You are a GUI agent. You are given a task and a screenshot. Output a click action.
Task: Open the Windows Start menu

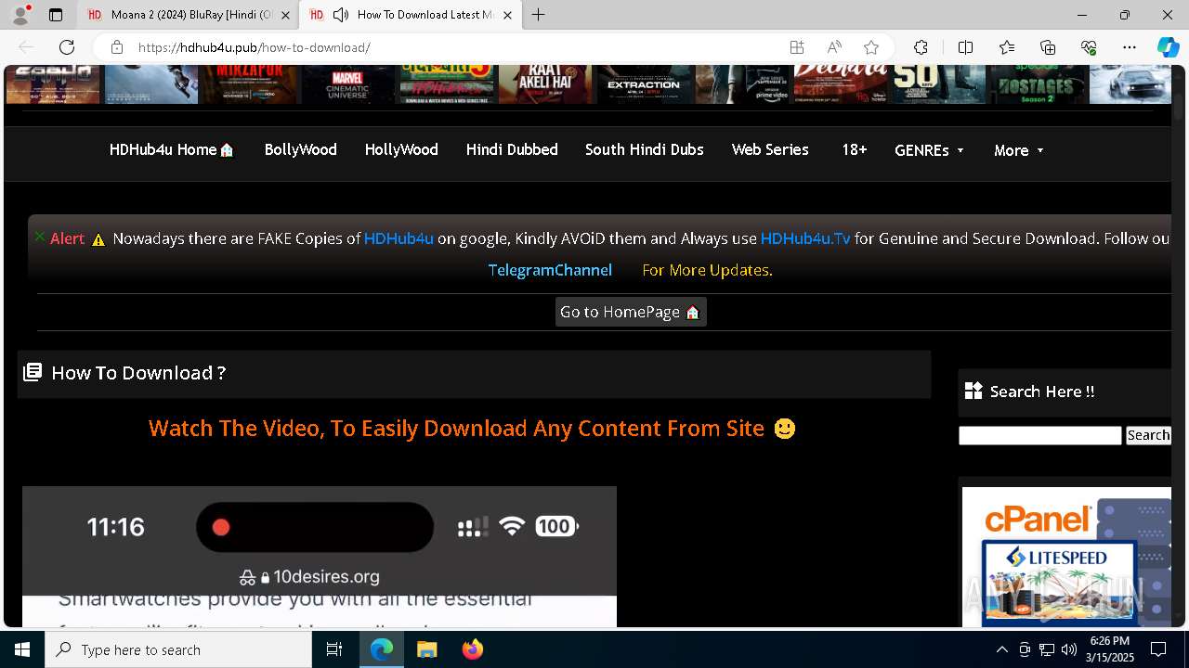click(x=22, y=649)
